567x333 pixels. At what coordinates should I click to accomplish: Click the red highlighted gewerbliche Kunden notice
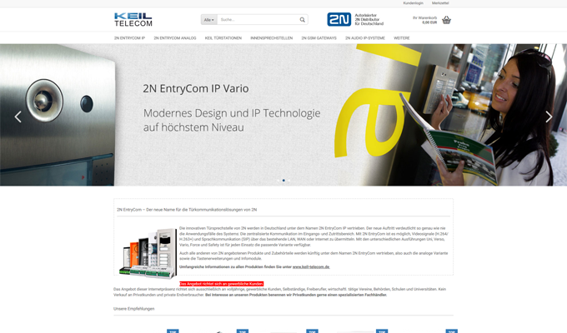click(x=221, y=284)
